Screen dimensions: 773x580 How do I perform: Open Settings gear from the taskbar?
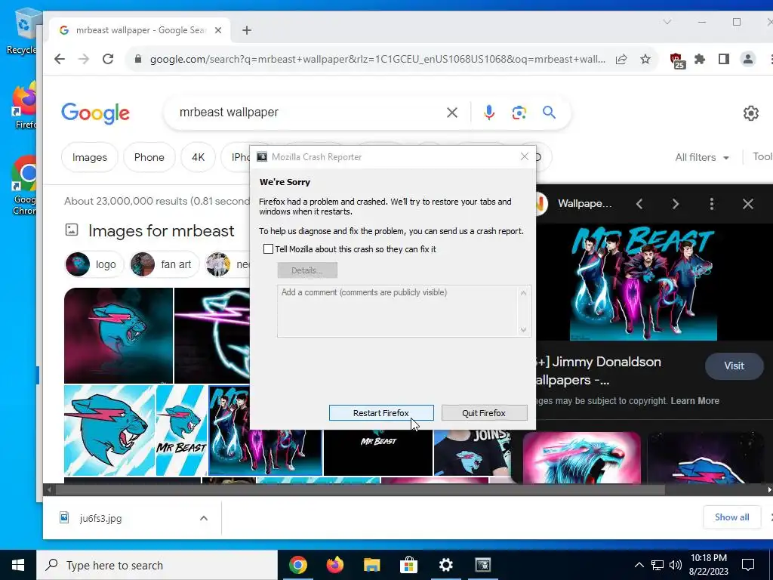pyautogui.click(x=445, y=565)
